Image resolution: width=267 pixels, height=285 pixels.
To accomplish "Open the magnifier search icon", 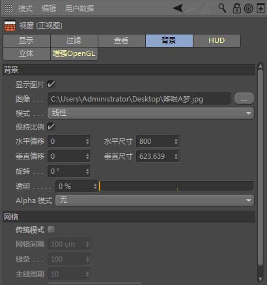I will (x=222, y=8).
